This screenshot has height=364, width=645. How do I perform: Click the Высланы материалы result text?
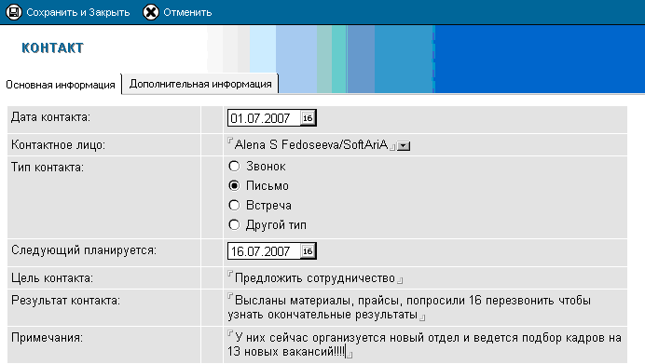click(x=409, y=307)
